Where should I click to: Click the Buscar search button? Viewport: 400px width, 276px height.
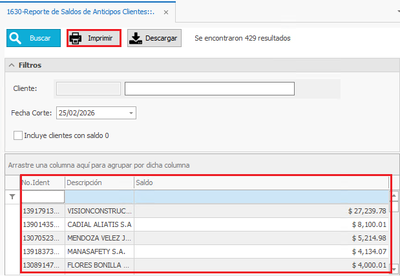[x=34, y=38]
